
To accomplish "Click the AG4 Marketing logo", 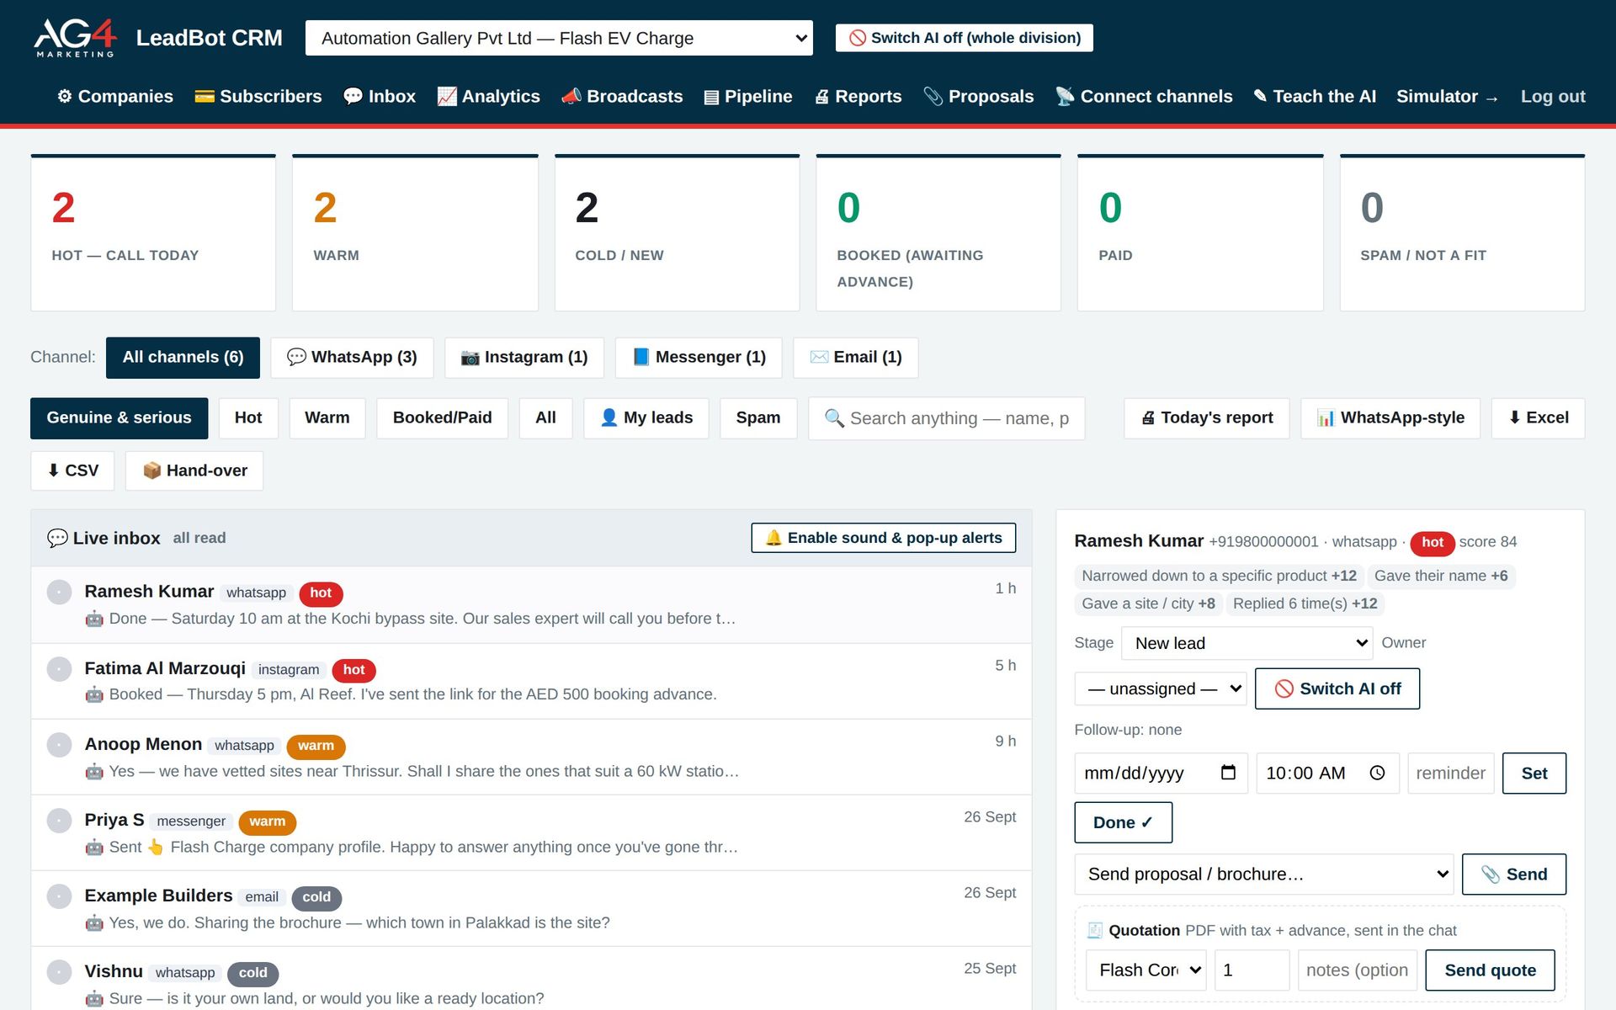I will coord(76,38).
